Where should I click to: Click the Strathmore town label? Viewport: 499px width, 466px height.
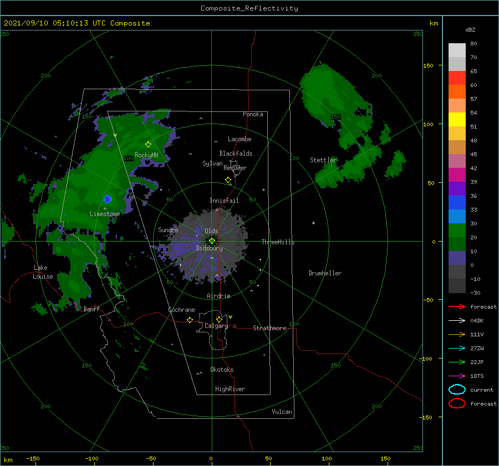(269, 328)
